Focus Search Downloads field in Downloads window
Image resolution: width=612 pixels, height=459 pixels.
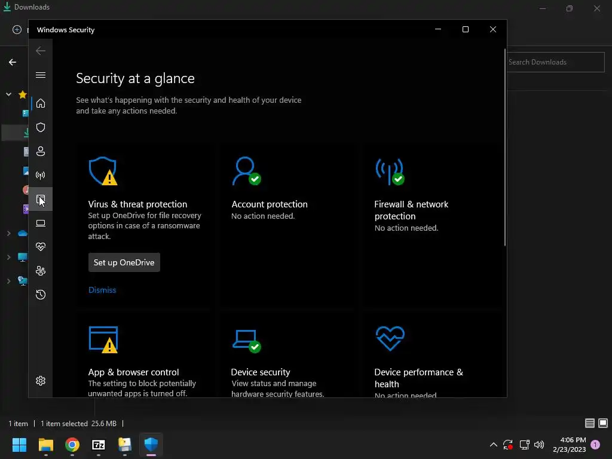click(556, 62)
